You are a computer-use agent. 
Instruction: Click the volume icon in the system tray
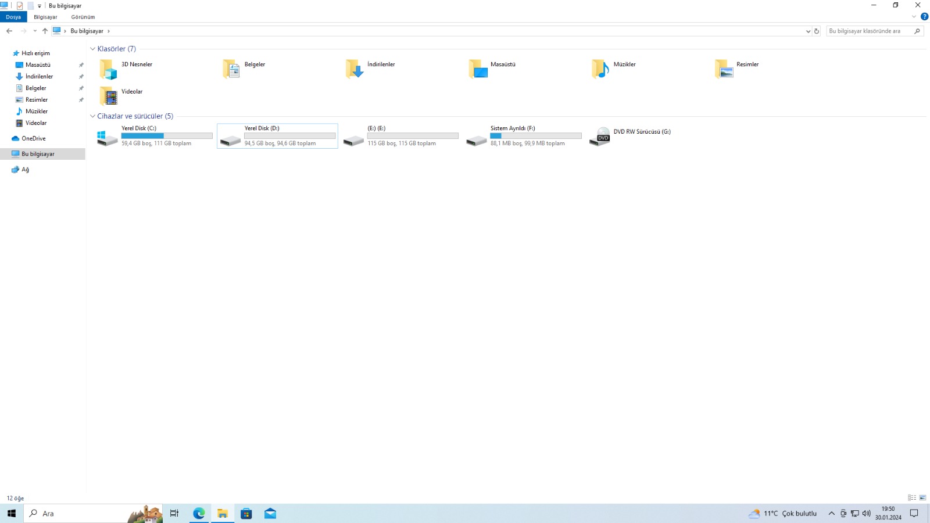867,514
